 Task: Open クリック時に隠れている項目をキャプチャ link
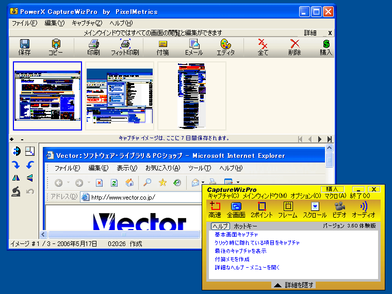(257, 243)
